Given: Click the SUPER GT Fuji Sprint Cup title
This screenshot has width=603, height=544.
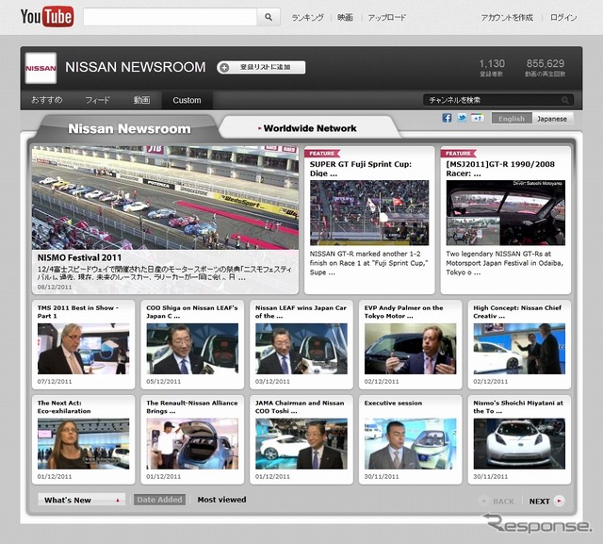Looking at the screenshot, I should (x=361, y=169).
